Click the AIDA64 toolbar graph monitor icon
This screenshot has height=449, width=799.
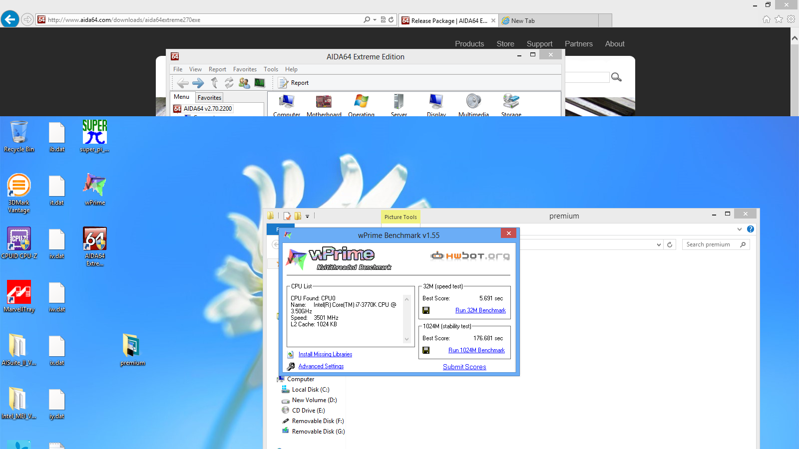[260, 83]
